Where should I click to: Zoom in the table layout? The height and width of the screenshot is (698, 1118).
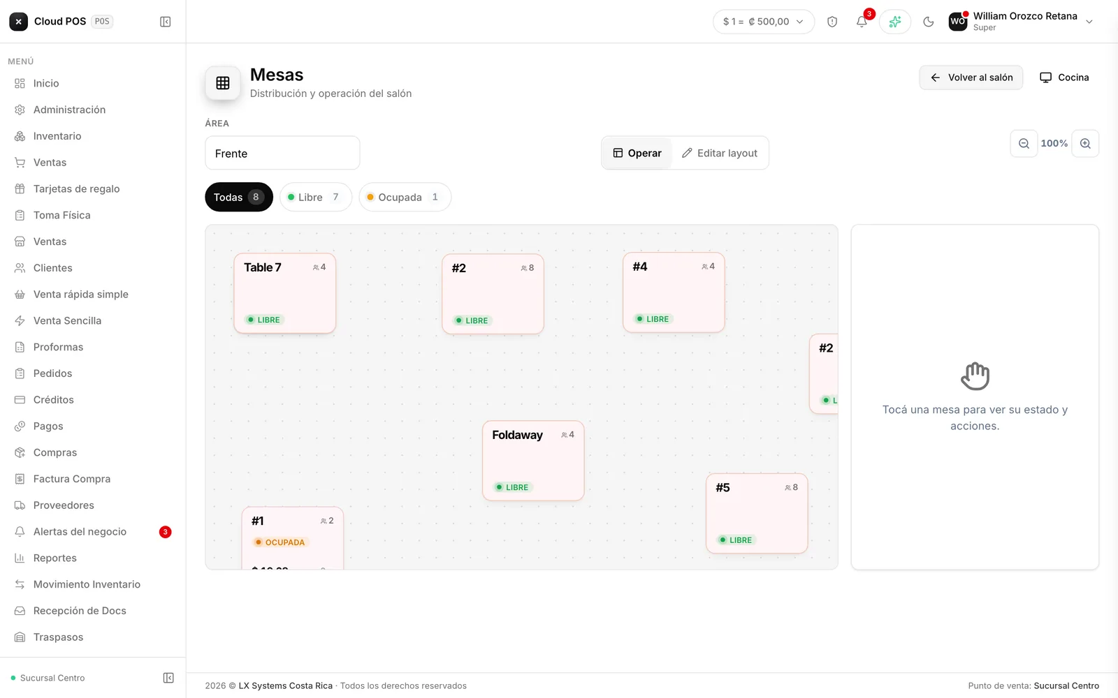coord(1085,143)
